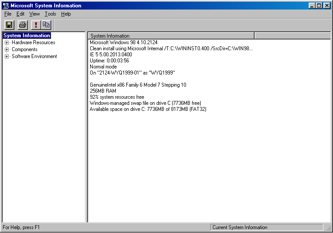Screen dimensions: 333x233
Task: Click the On "2124-WYQ1999-01" line
Action: 132,73
